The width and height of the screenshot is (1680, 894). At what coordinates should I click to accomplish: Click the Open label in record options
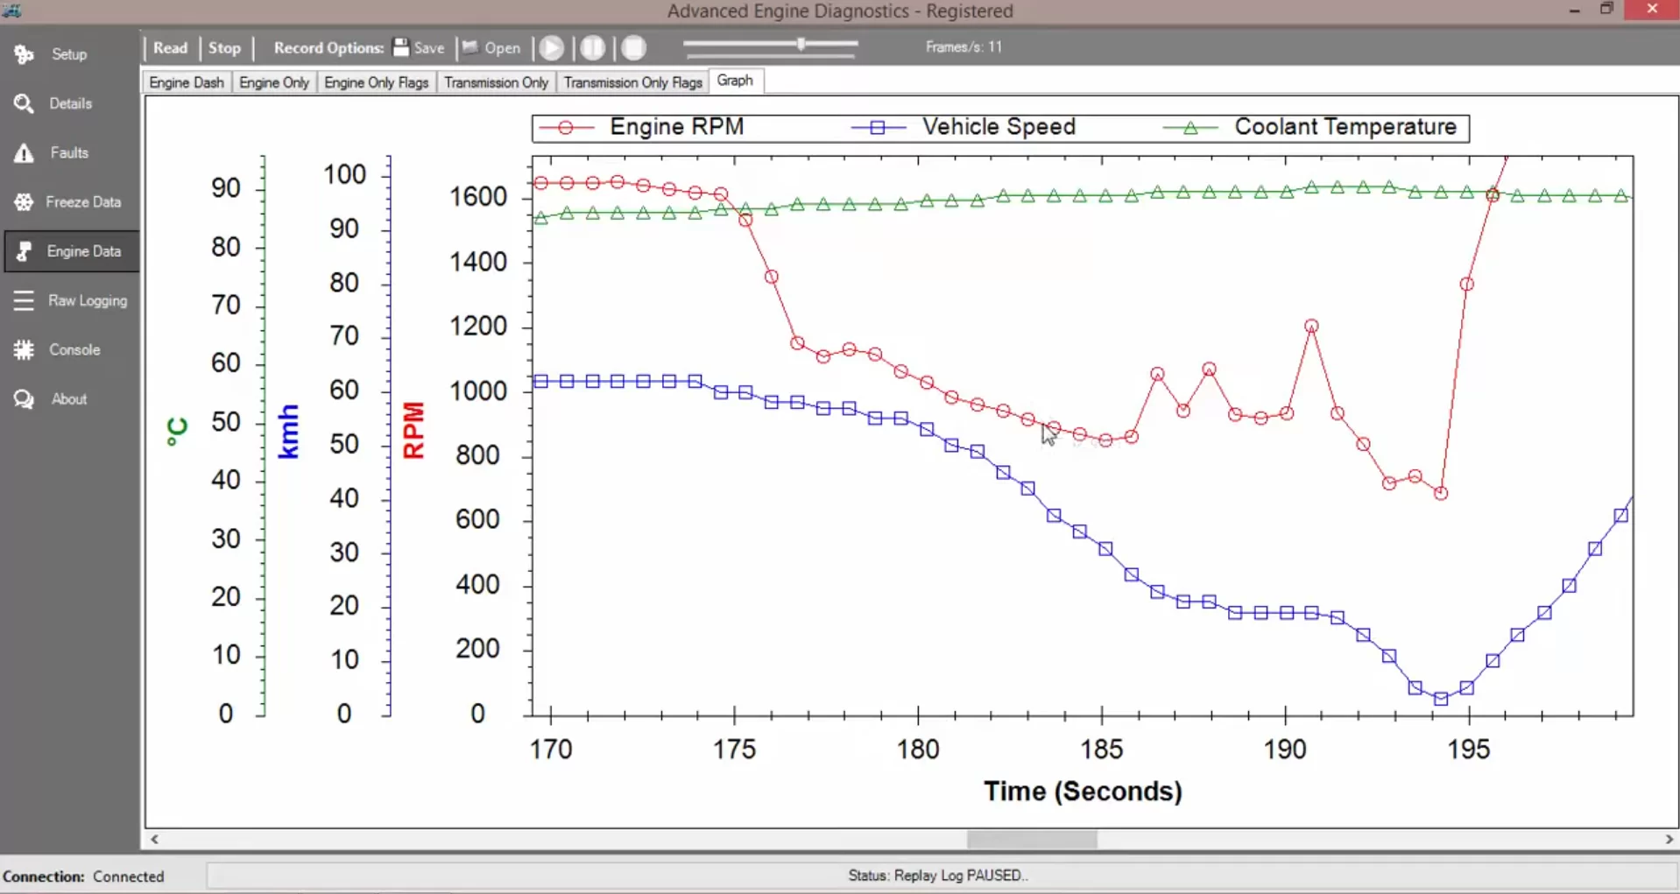(x=503, y=48)
